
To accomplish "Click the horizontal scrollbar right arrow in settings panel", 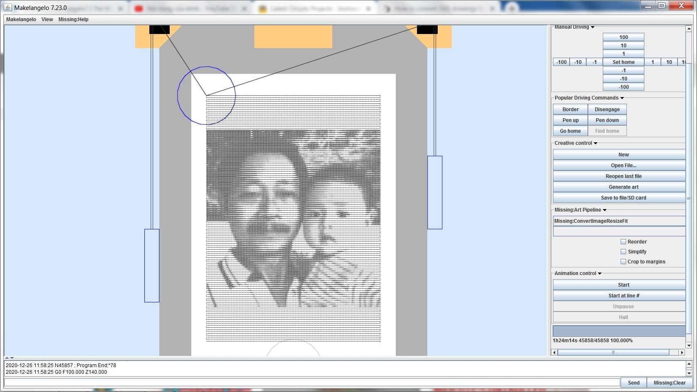I will [x=682, y=352].
